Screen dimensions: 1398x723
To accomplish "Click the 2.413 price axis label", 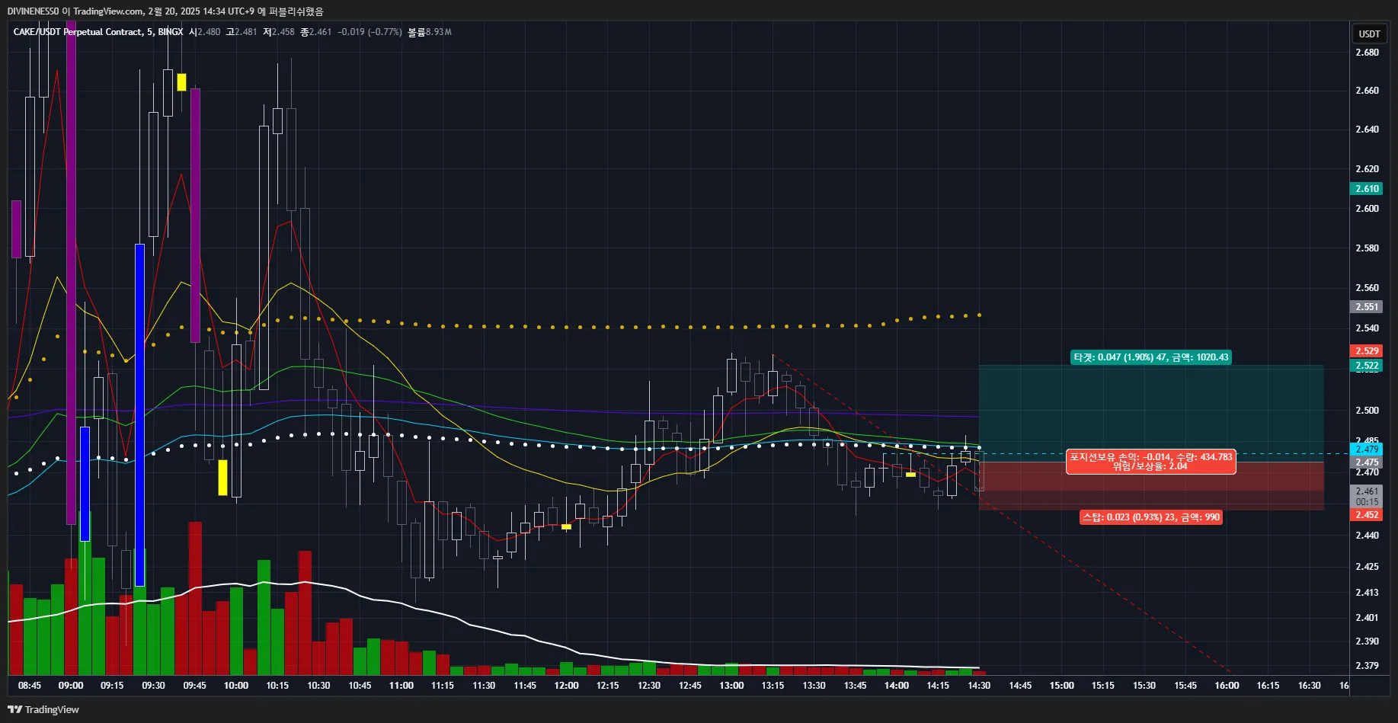I will 1367,593.
